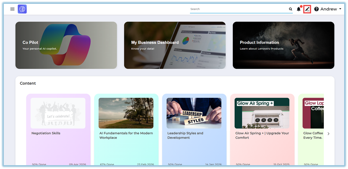Viewport: 348px width, 169px height.
Task: Open My Business Dashboard banner
Action: tap(175, 45)
